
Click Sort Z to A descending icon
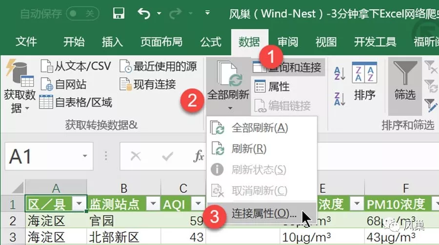point(339,99)
